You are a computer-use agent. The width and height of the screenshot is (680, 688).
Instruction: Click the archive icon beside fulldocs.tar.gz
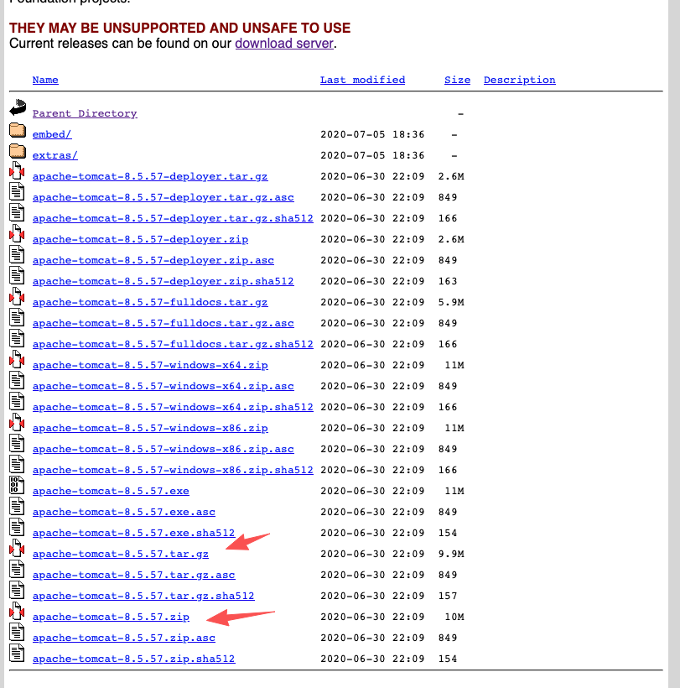tap(17, 297)
